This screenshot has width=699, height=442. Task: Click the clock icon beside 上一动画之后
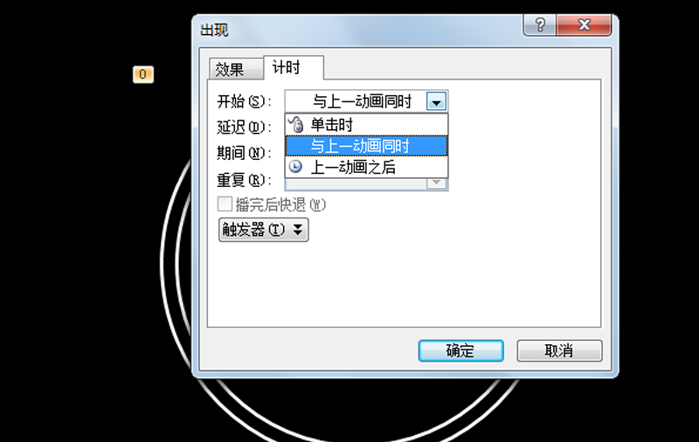(x=295, y=167)
